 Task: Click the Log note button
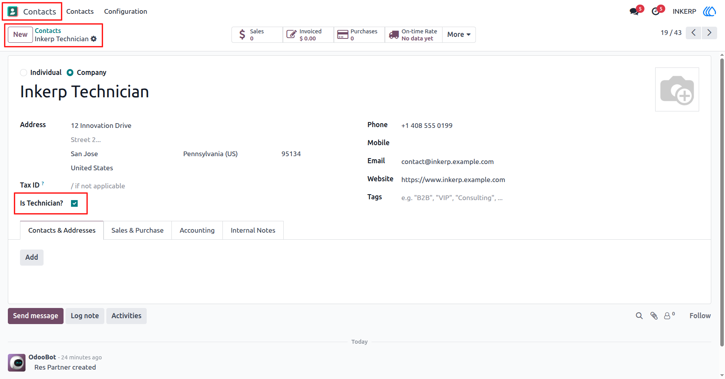tap(85, 316)
